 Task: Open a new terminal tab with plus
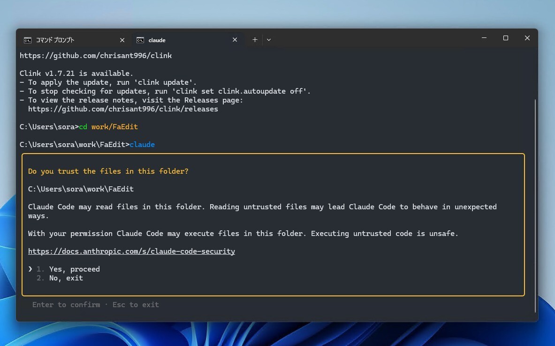254,39
